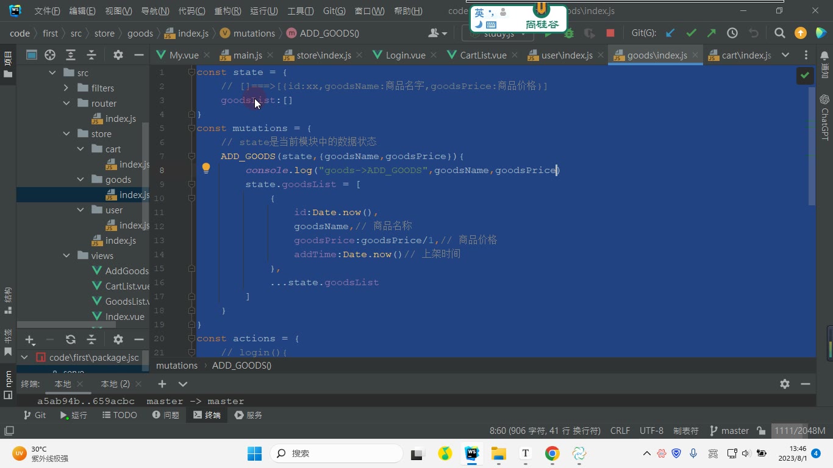This screenshot has width=833, height=468.
Task: Collapse the cart folder
Action: [x=80, y=149]
